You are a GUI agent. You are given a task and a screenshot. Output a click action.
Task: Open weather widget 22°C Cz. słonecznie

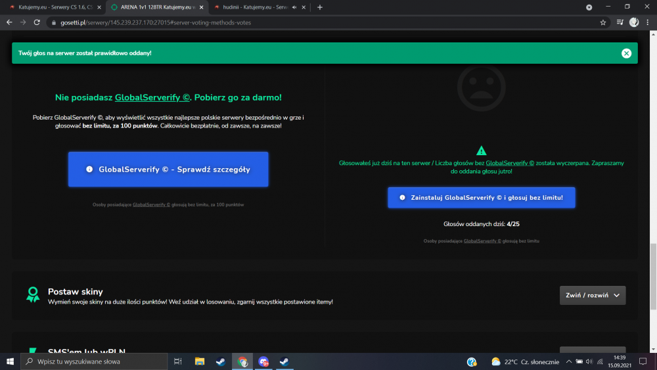525,361
